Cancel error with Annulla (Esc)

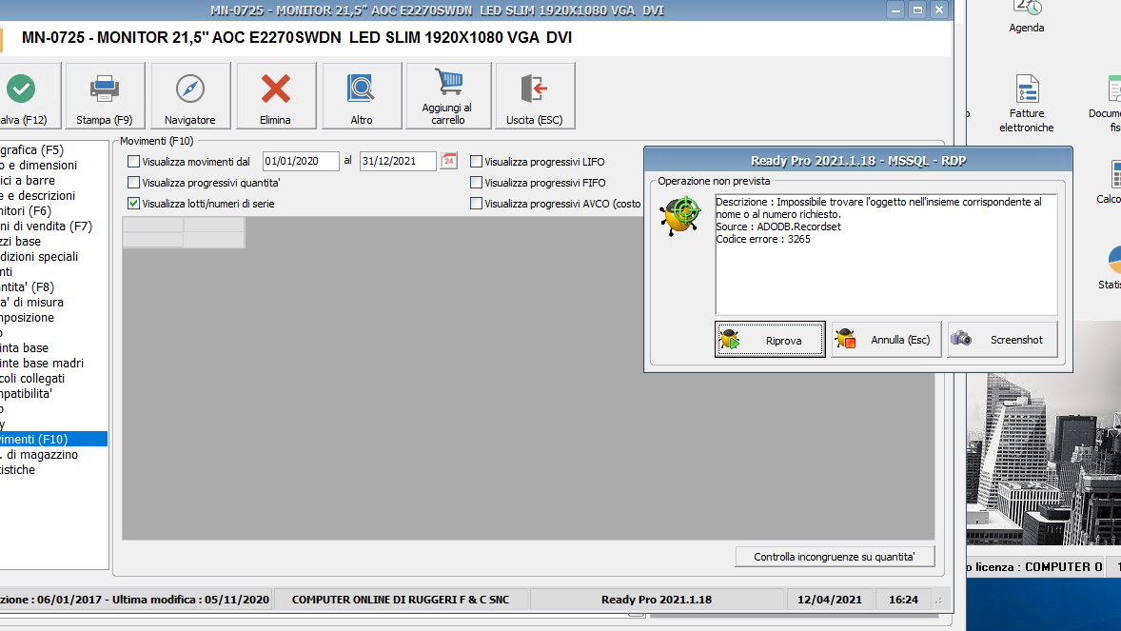(x=886, y=340)
